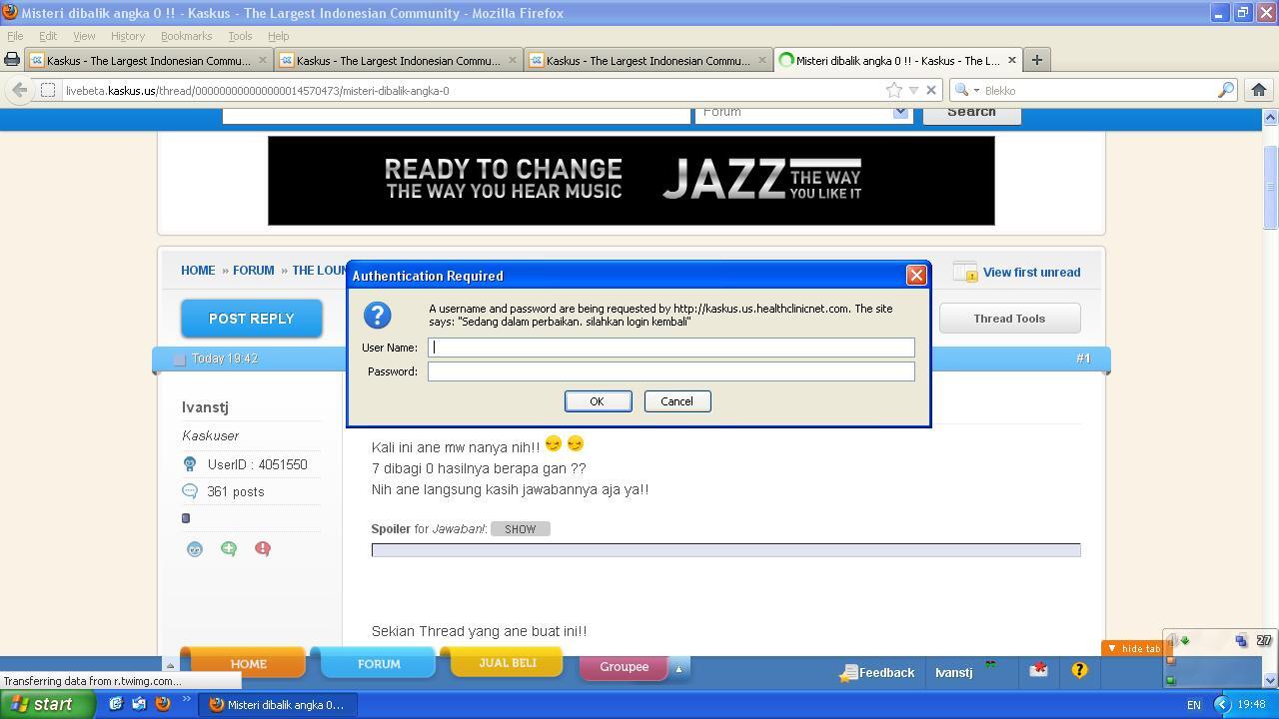Go back with the browser back arrow

pyautogui.click(x=19, y=90)
